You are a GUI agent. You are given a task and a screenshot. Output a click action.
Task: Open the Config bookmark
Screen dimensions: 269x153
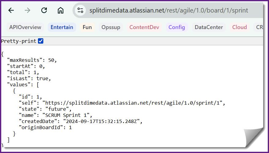[177, 27]
